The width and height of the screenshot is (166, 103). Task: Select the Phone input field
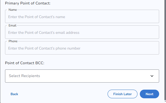click(82, 48)
